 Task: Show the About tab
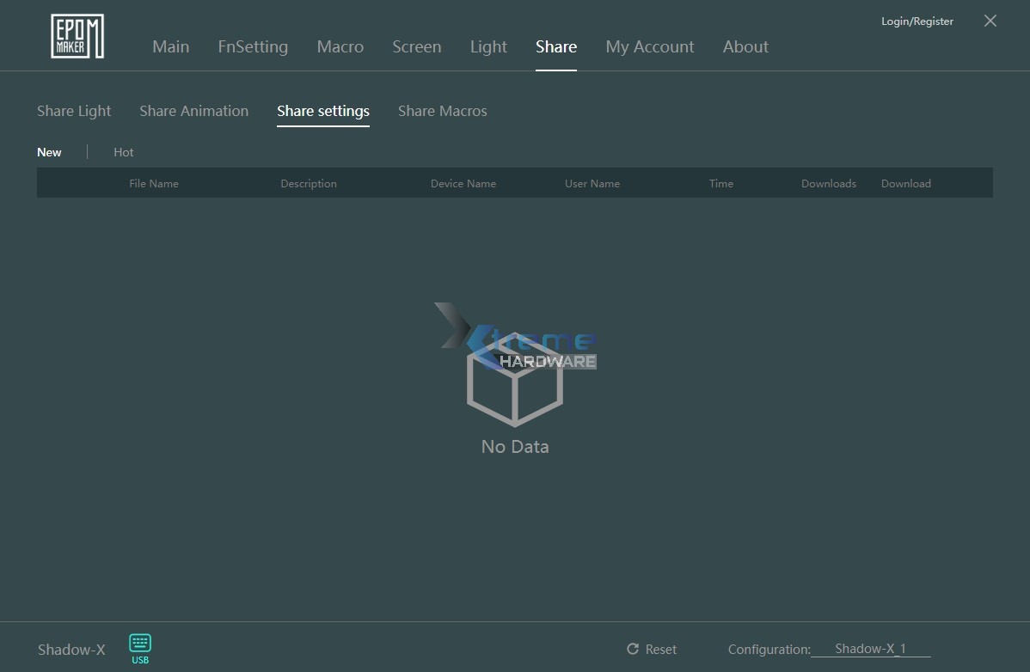tap(745, 47)
